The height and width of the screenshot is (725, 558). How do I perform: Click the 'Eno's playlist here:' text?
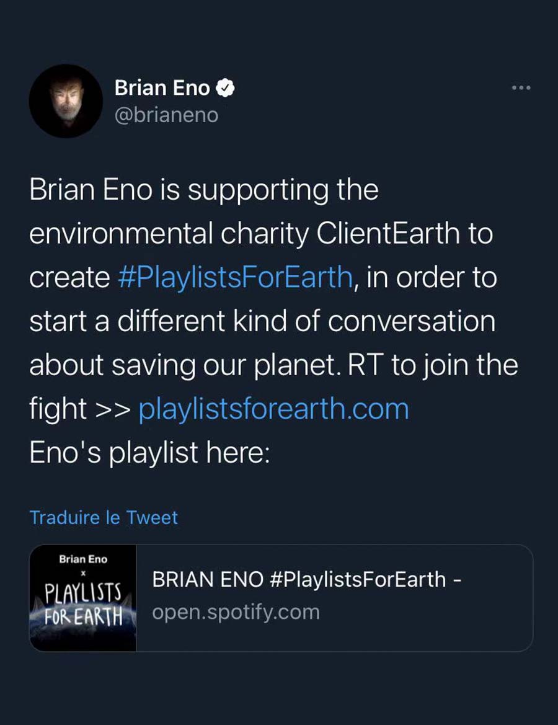pyautogui.click(x=149, y=453)
